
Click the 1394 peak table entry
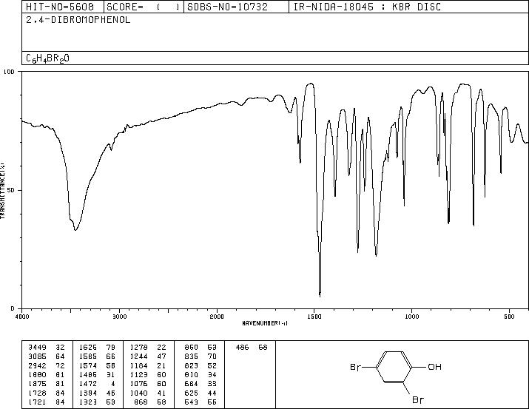pos(97,393)
